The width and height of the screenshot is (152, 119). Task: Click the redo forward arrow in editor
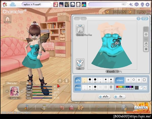pos(83,19)
